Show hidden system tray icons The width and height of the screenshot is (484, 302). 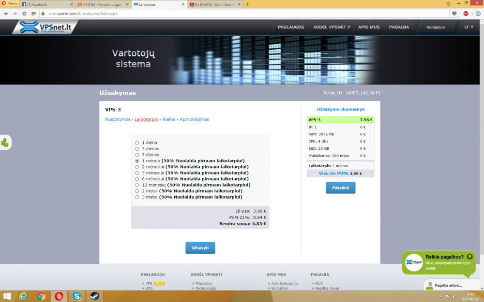point(440,297)
